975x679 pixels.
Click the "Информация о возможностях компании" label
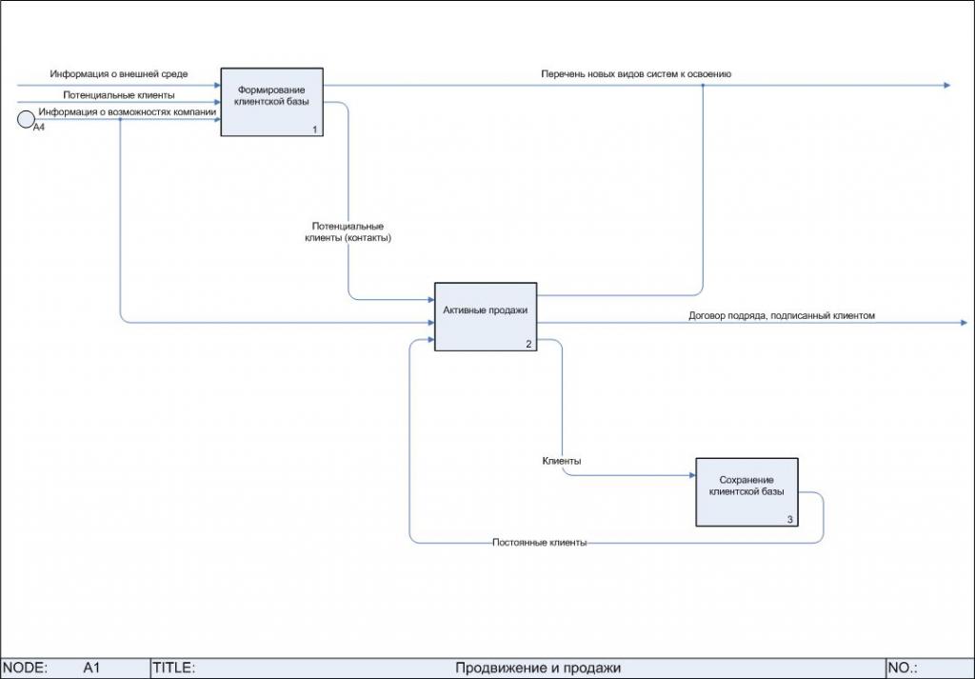click(x=128, y=112)
